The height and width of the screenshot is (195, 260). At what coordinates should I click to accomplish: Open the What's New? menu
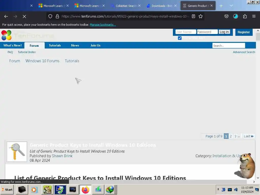click(12, 45)
